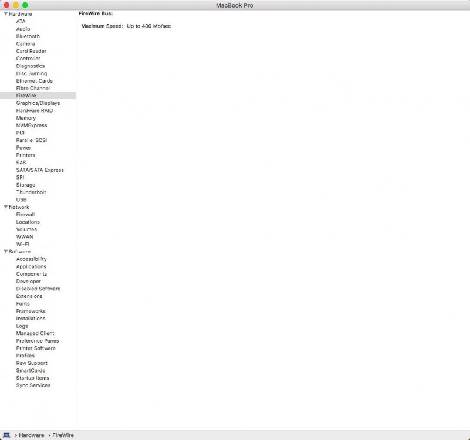Select Disabled Software entry

tap(38, 289)
